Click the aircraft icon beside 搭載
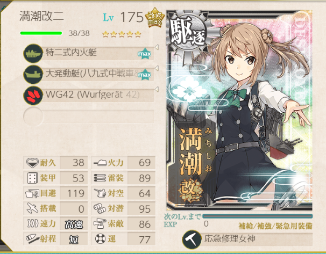The image size is (326, 254). click(33, 208)
